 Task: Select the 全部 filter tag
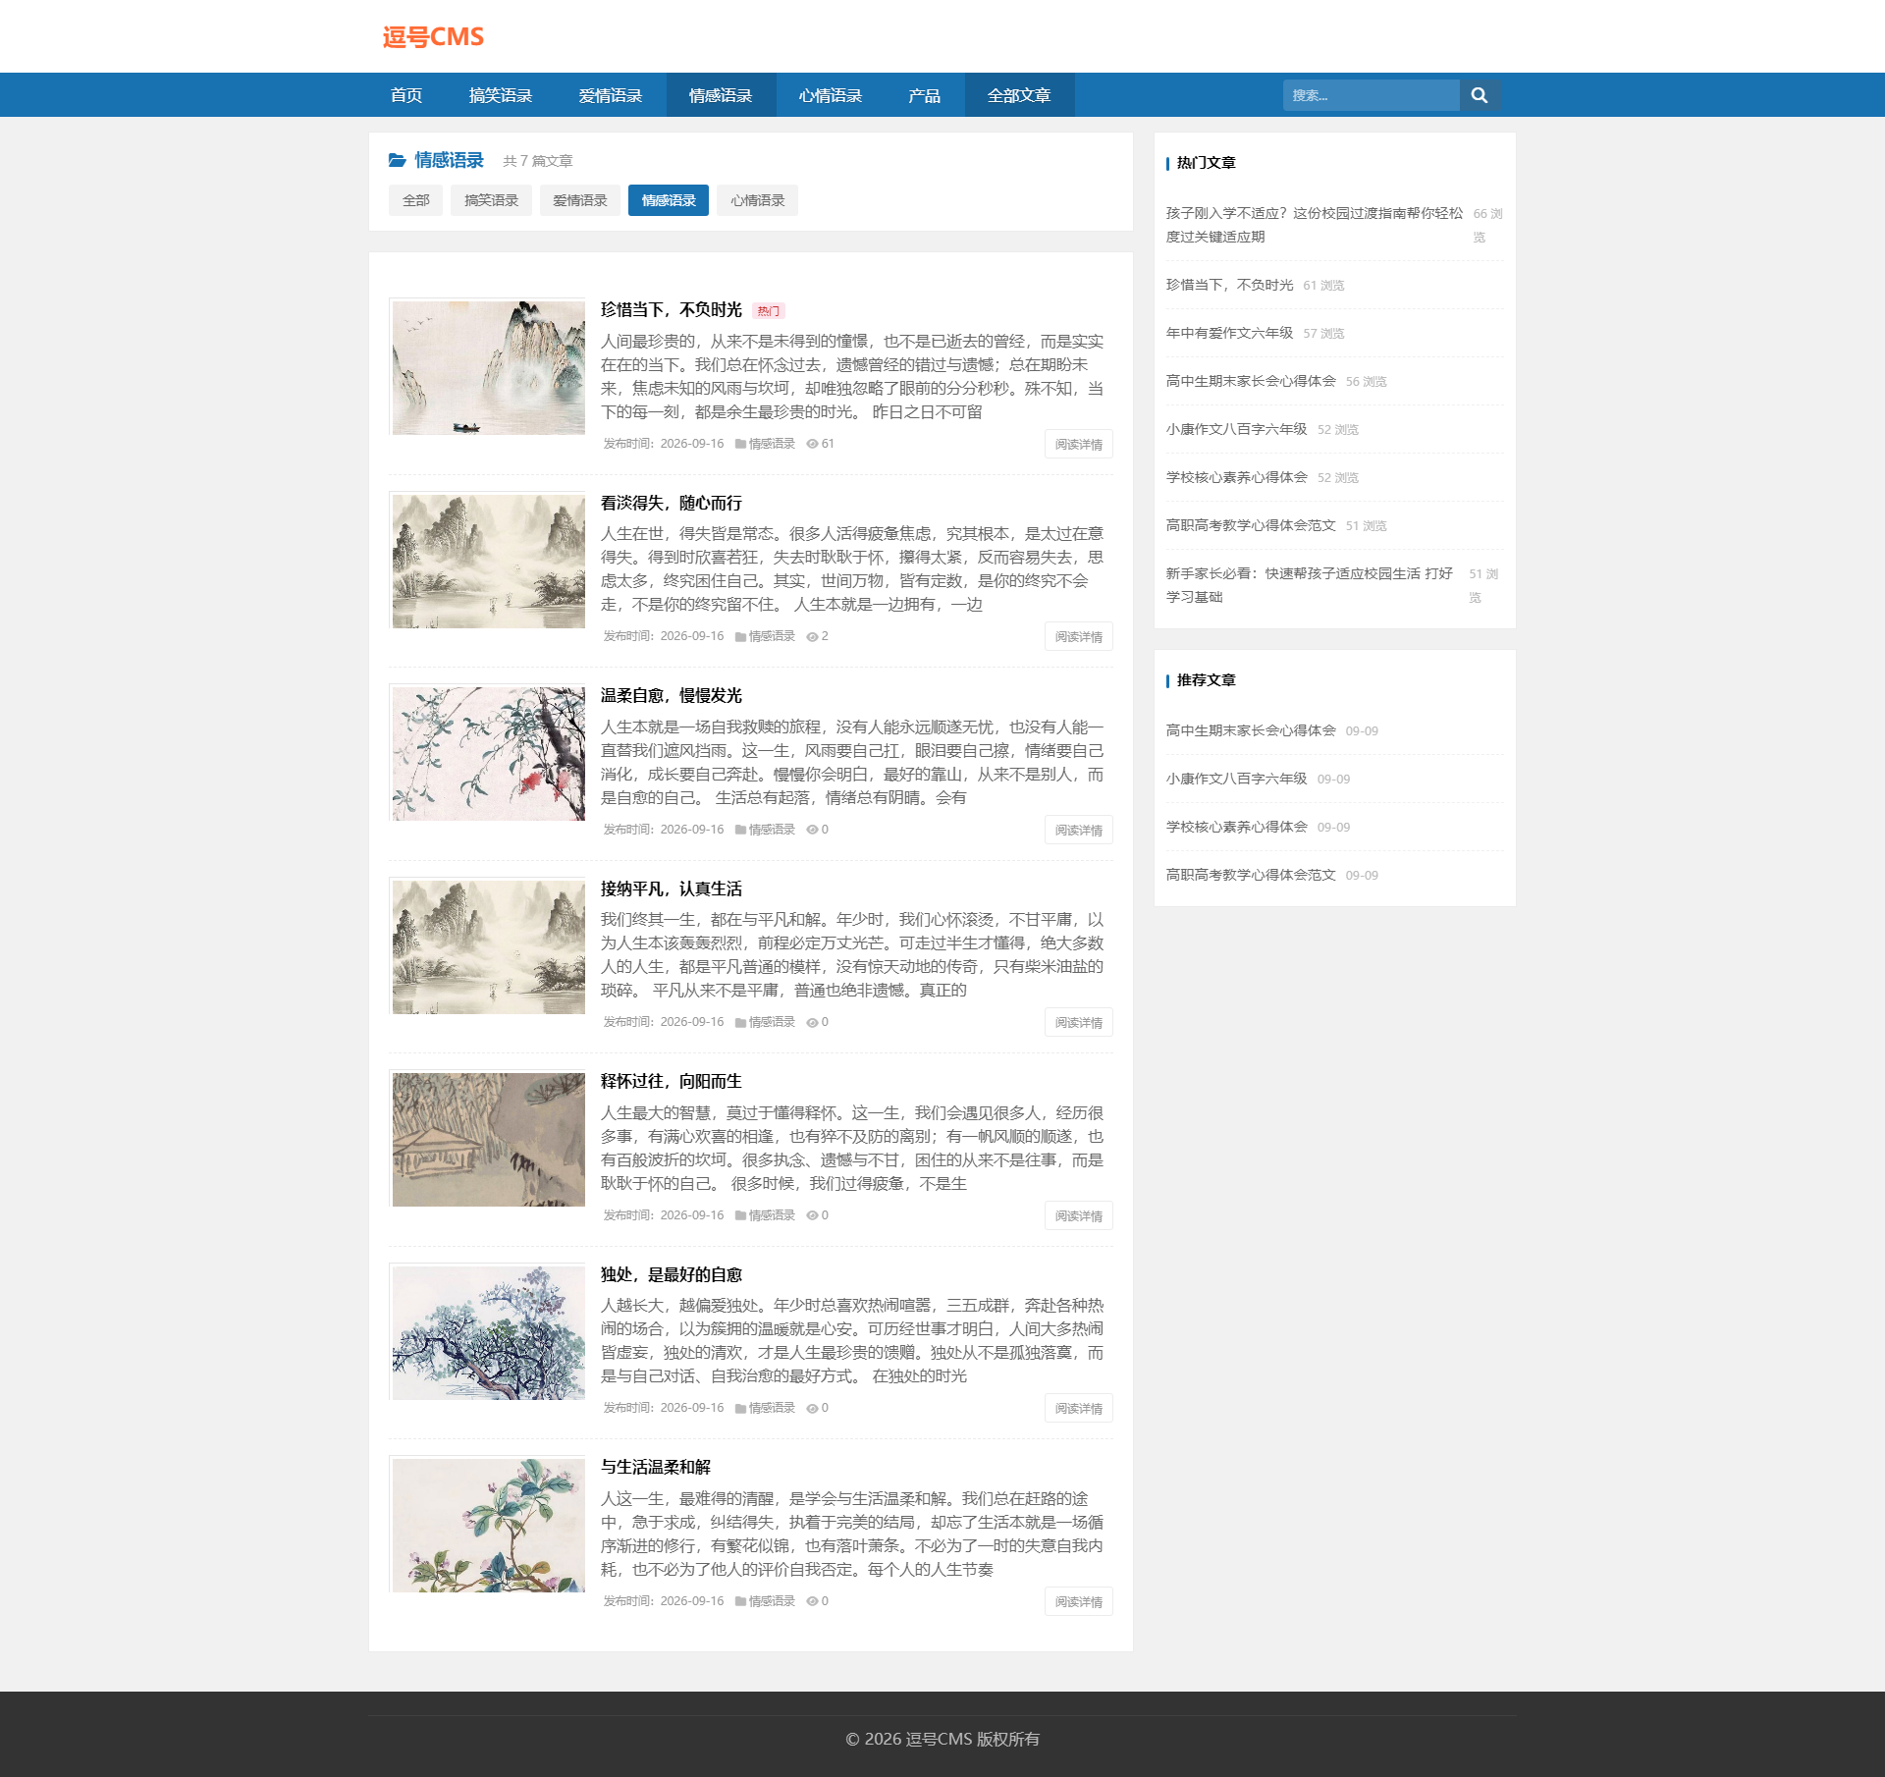click(415, 200)
